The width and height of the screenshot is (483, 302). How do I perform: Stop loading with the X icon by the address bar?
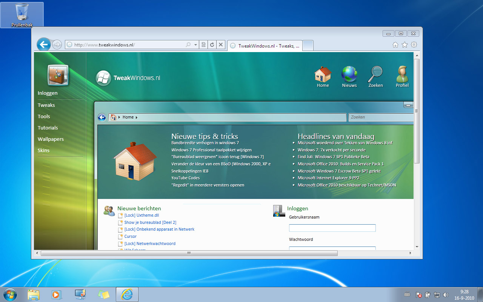[x=221, y=45]
